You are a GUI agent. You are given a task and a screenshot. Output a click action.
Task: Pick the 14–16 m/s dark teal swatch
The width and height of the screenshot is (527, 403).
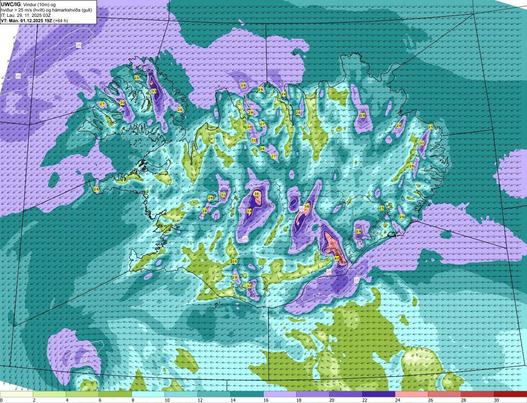coord(247,394)
